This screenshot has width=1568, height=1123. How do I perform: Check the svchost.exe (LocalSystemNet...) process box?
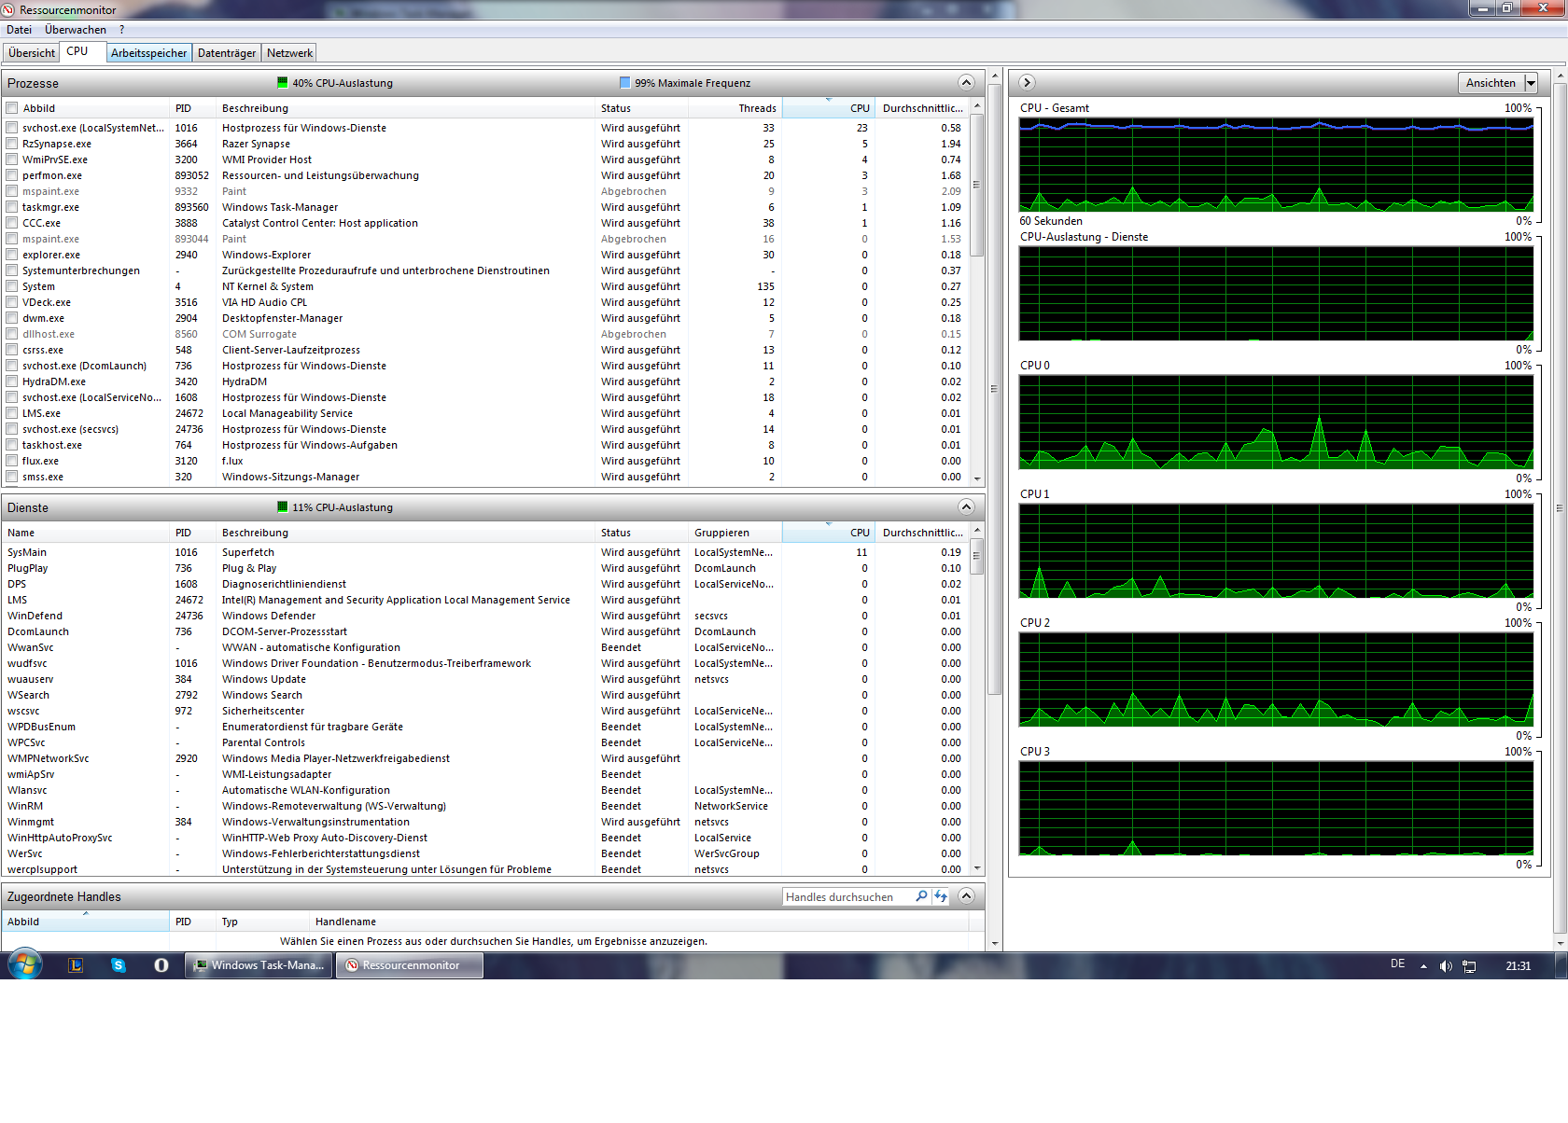(x=12, y=128)
